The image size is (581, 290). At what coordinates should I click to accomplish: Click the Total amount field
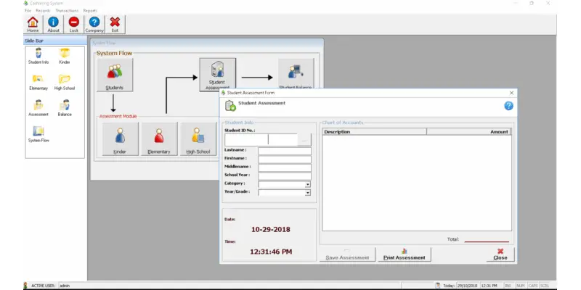(487, 239)
